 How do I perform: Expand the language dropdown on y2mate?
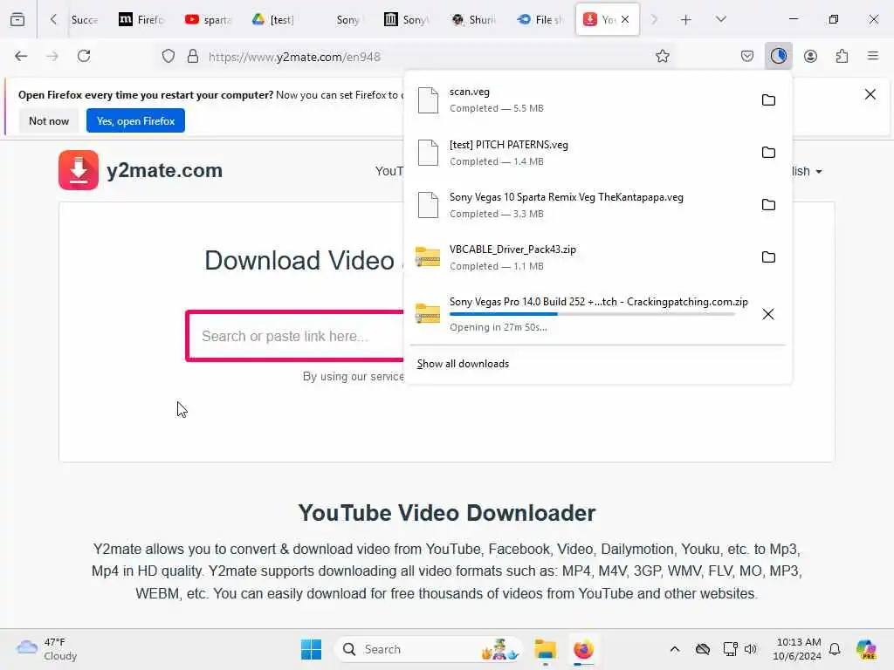807,171
